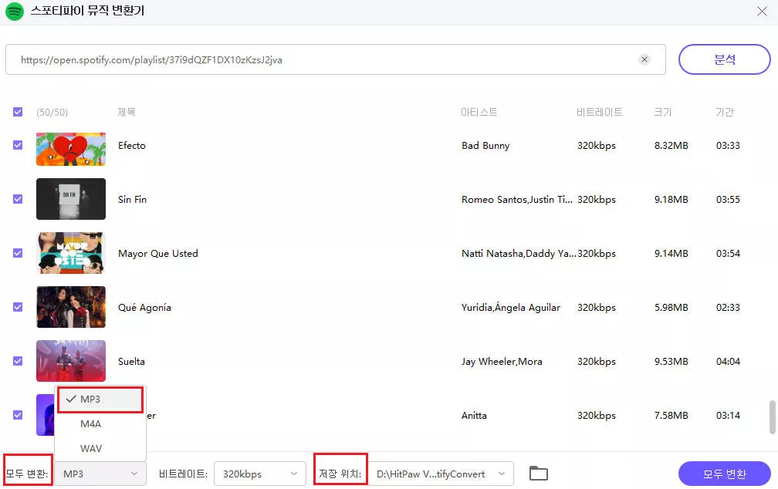The height and width of the screenshot is (489, 778).
Task: Click the 크기 size column header
Action: pyautogui.click(x=663, y=112)
